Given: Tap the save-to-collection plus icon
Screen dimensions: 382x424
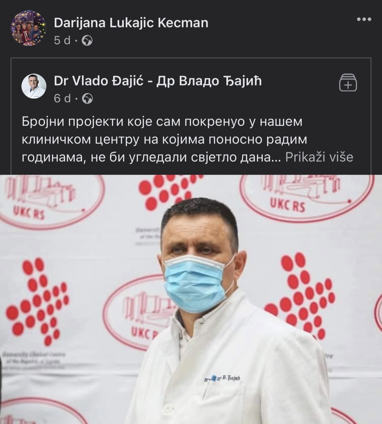Looking at the screenshot, I should click(348, 82).
